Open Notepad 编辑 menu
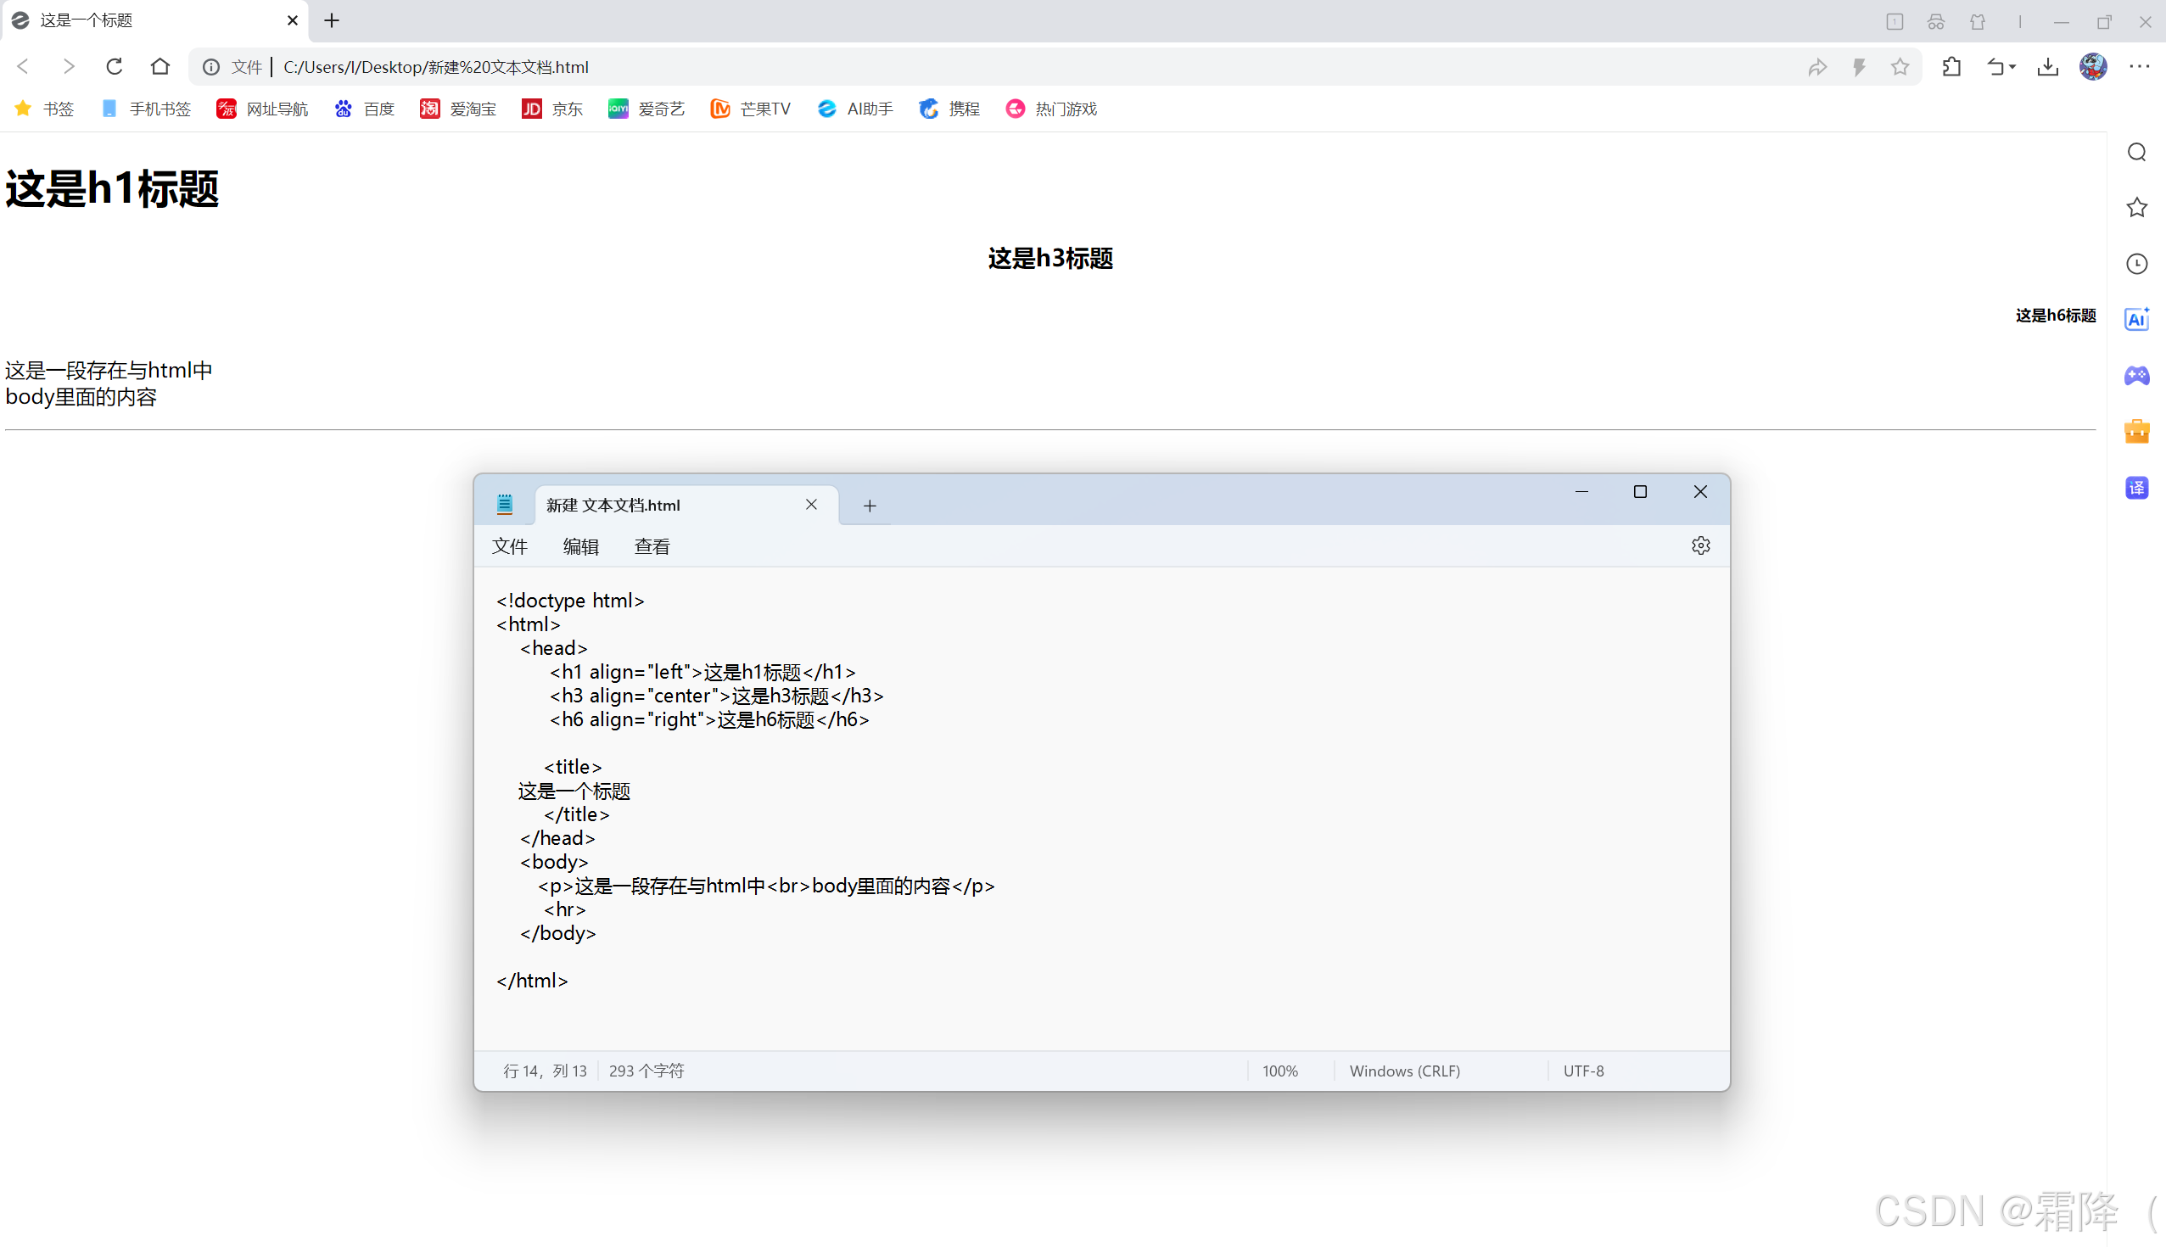Screen dimensions: 2166x1247 tap(580, 546)
